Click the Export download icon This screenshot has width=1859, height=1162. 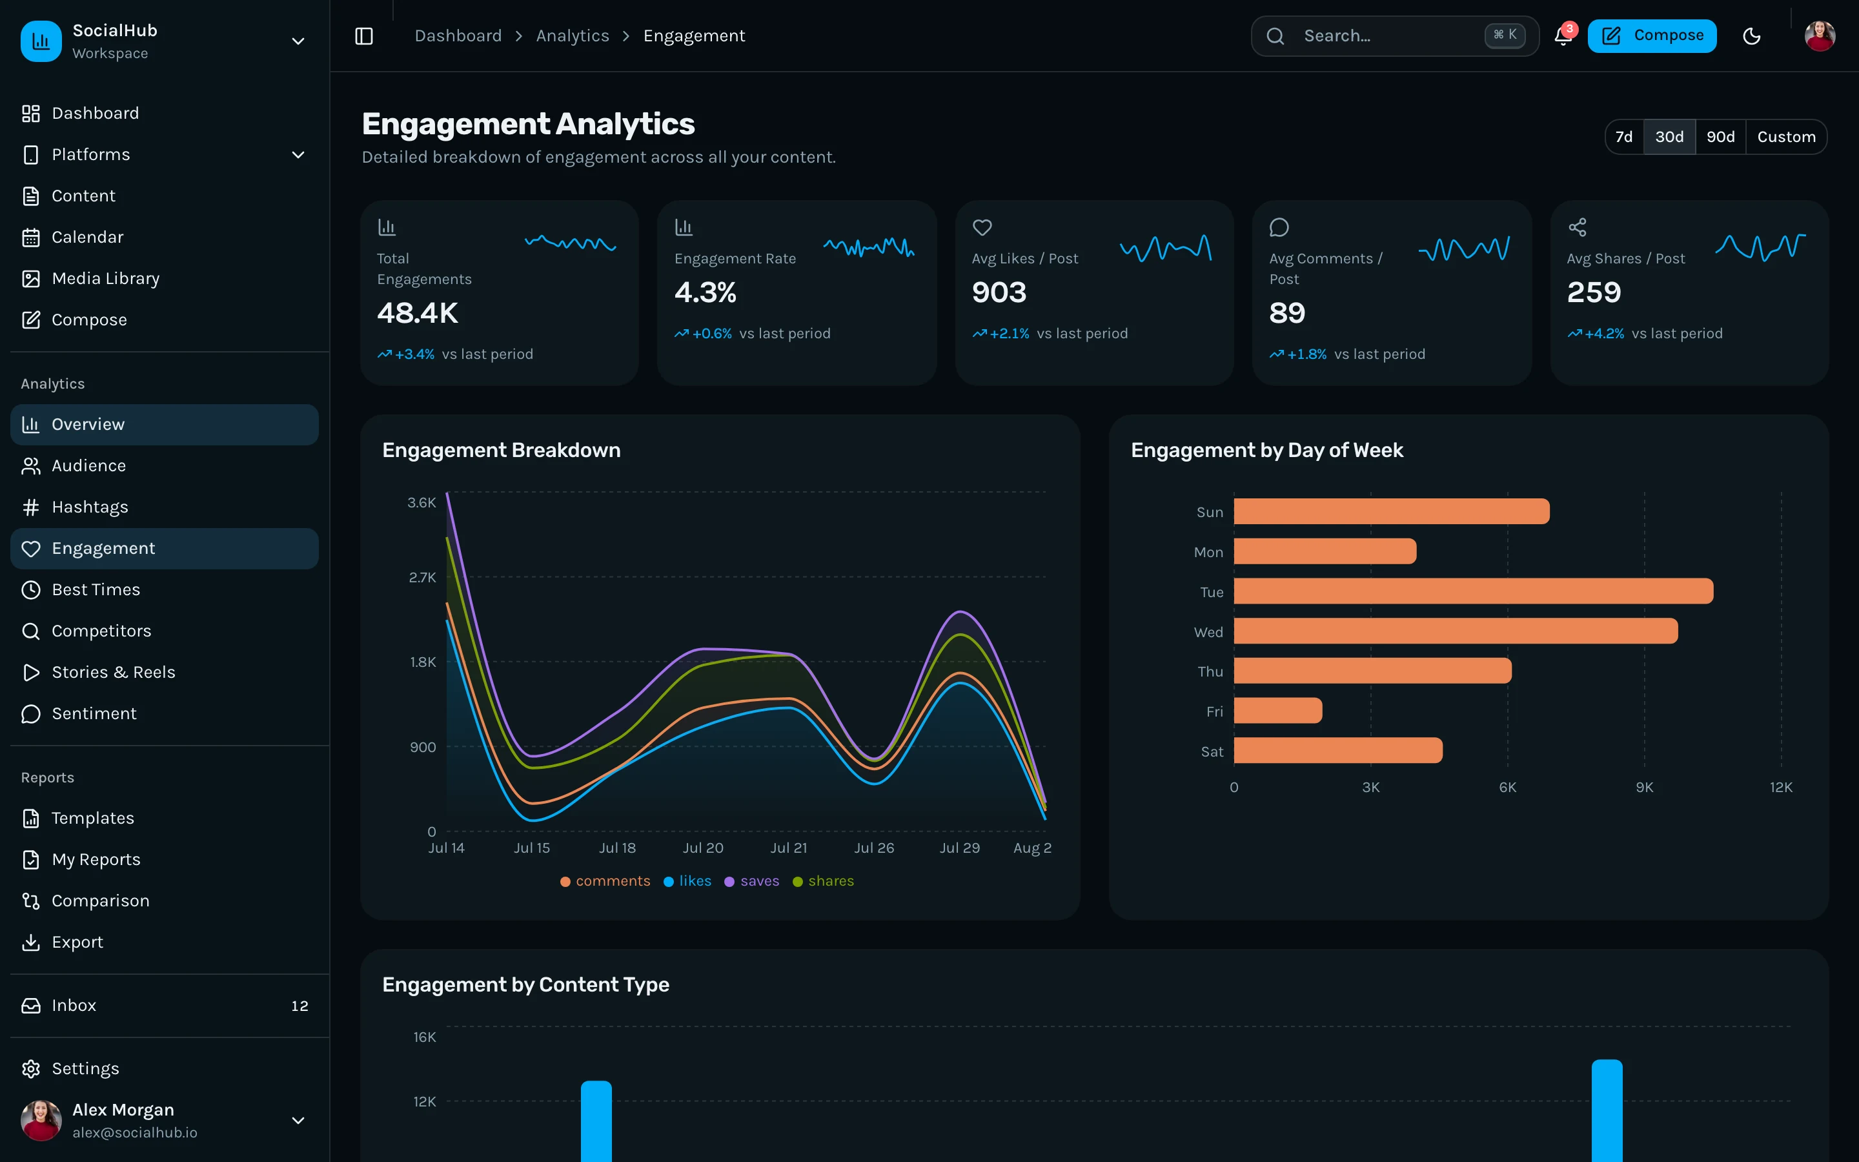click(x=31, y=943)
